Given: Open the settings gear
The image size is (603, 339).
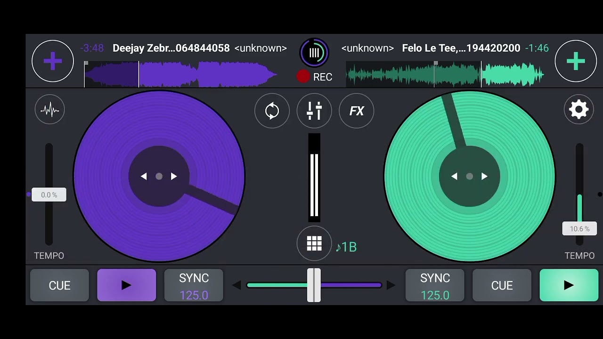Looking at the screenshot, I should pos(579,110).
